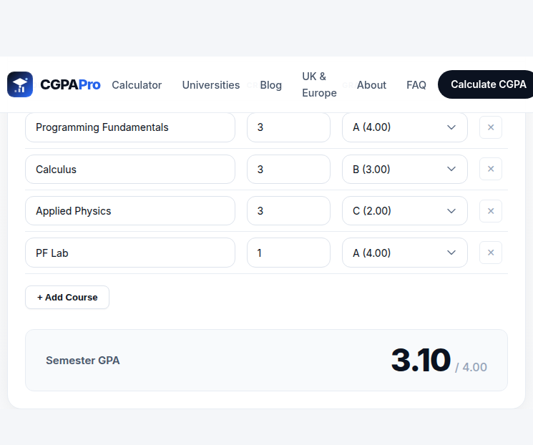The width and height of the screenshot is (533, 445).
Task: Open the FAQ nav link
Action: pyautogui.click(x=416, y=85)
